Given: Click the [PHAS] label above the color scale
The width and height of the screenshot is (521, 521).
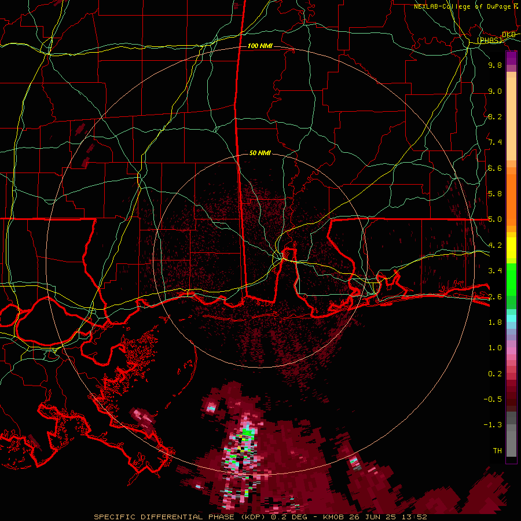Looking at the screenshot, I should (x=489, y=41).
